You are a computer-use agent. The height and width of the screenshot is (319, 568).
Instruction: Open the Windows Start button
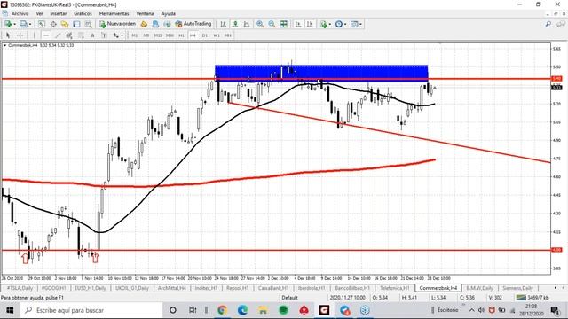coord(10,310)
